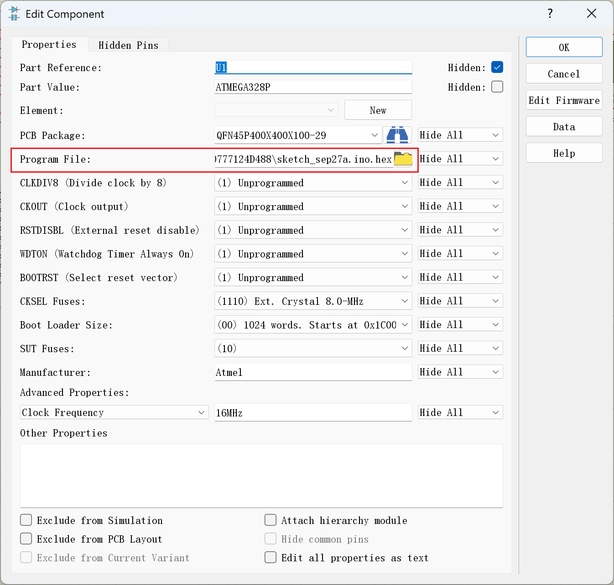Open the Program File folder browse icon
614x585 pixels.
[x=403, y=159]
